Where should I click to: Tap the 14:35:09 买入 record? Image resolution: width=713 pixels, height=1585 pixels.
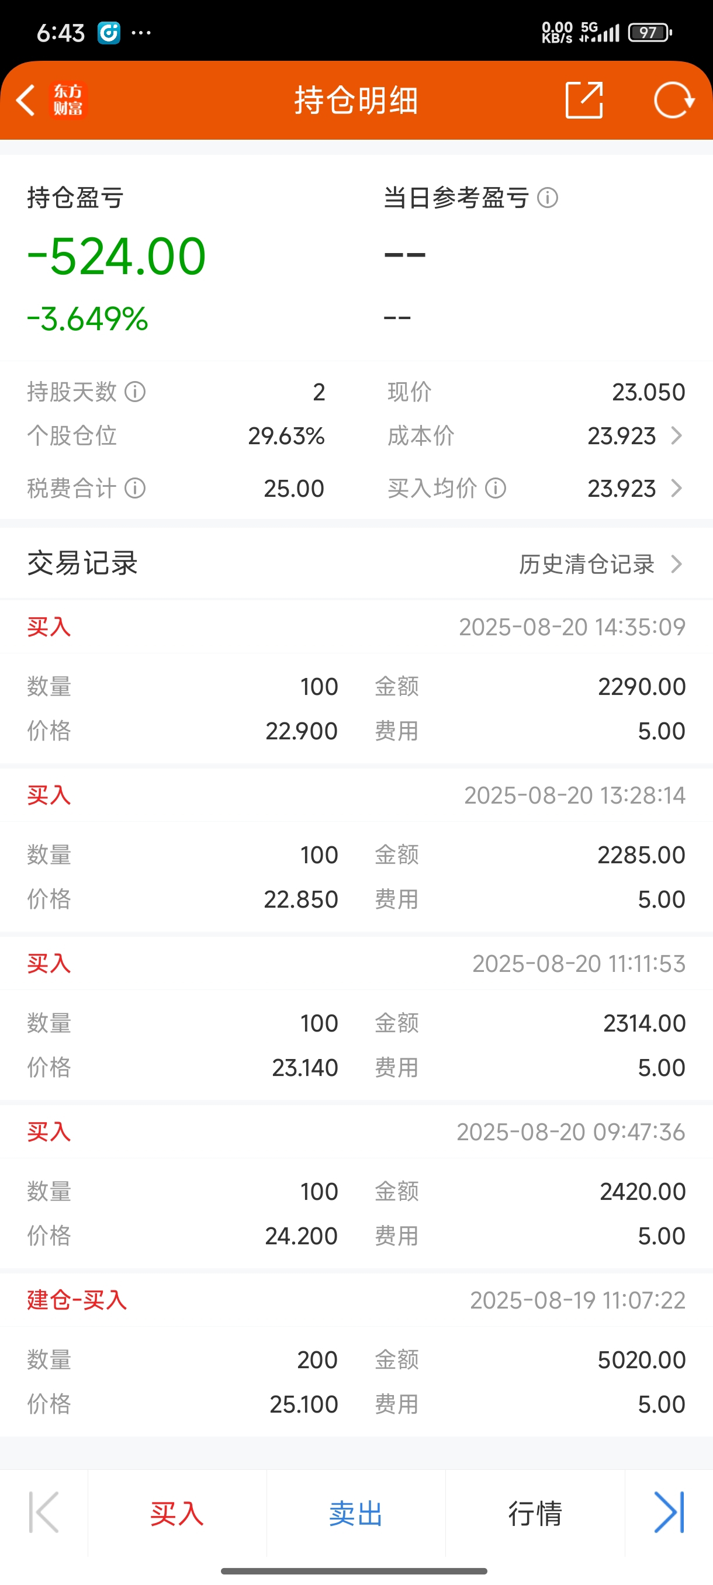(356, 683)
